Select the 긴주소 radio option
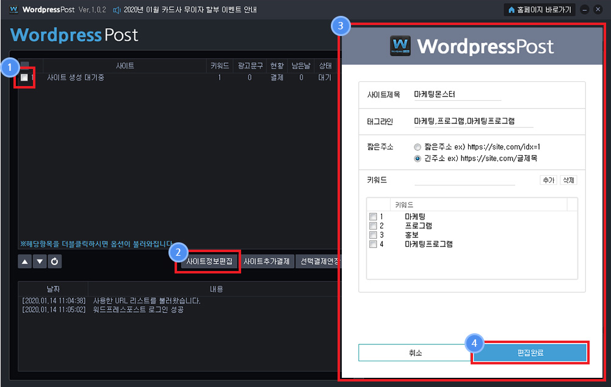 (x=418, y=159)
